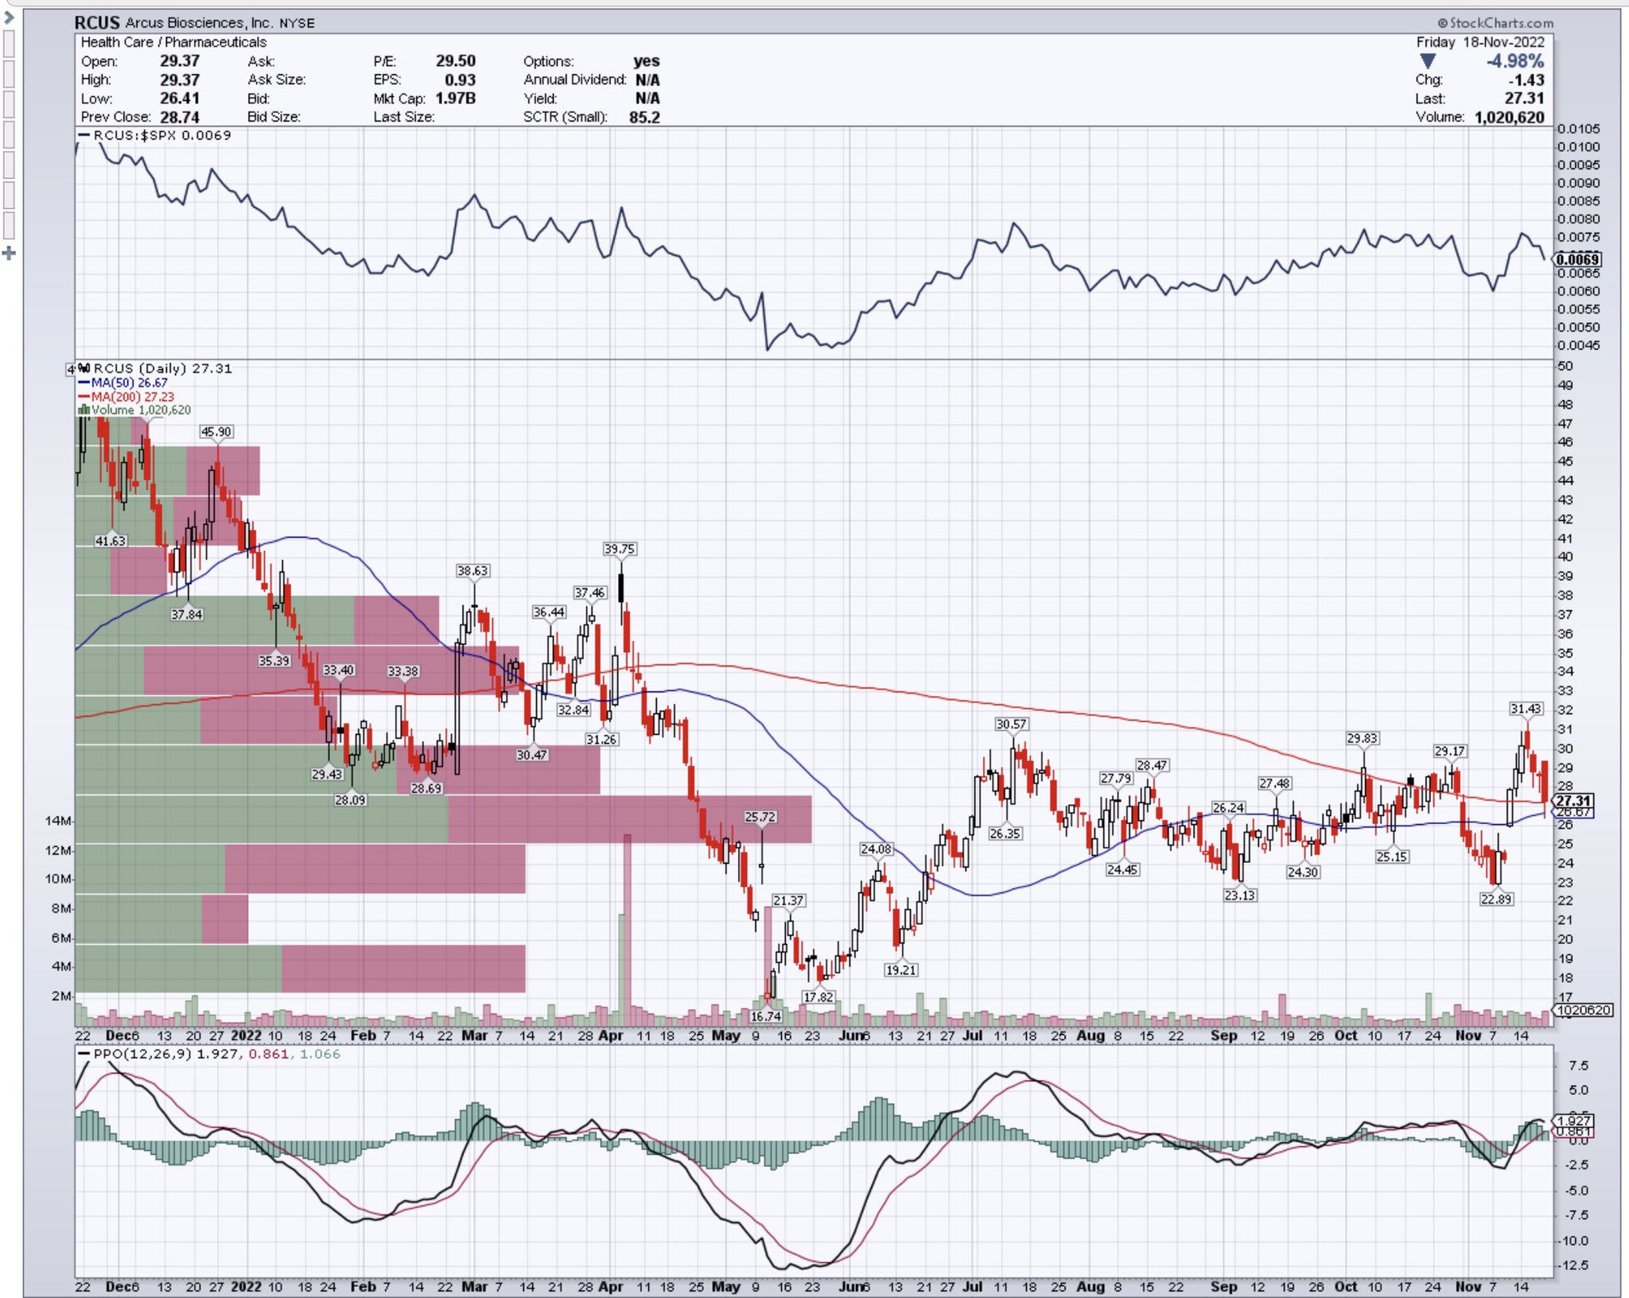Select the 45.90 price peak label
Image resolution: width=1629 pixels, height=1298 pixels.
216,432
